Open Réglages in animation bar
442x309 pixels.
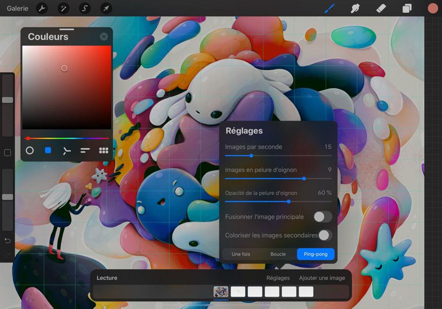278,278
